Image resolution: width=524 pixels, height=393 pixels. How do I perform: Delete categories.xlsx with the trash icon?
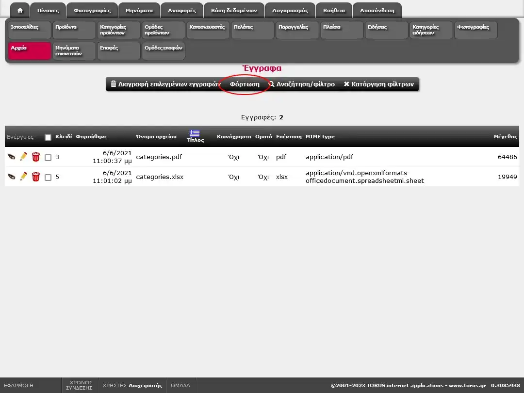pos(36,177)
